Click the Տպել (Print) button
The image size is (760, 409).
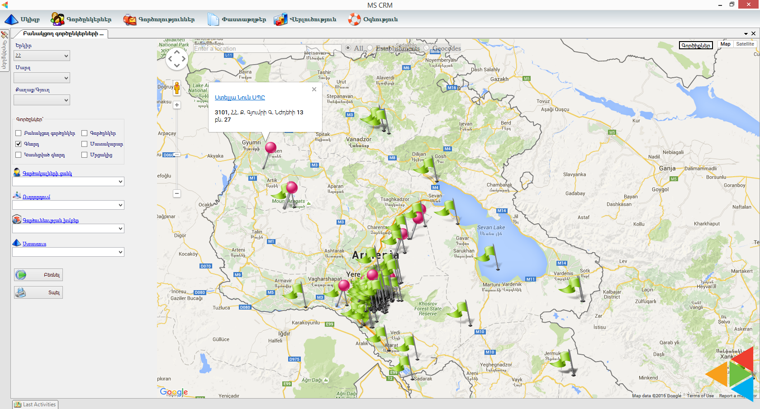coord(38,292)
